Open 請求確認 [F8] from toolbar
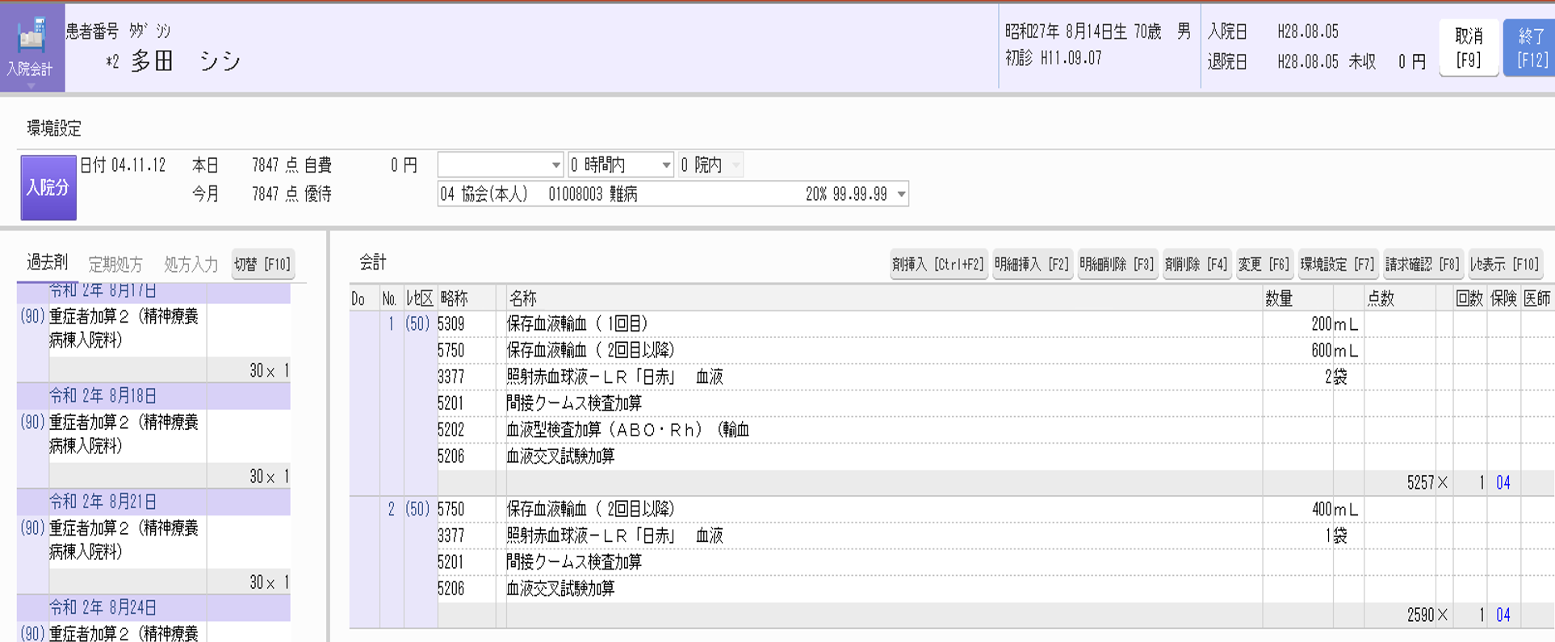Viewport: 1555px width, 642px height. tap(1423, 265)
